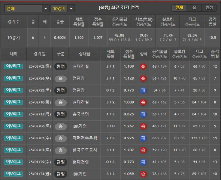Image resolution: width=221 pixels, height=180 pixels.
Task: Click the 여V리그 badge on 25/02/22 row
Action: click(13, 90)
